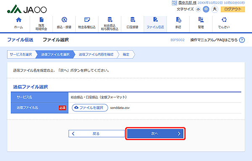
Task: Click the ファイル選択 page title
Action: (x=55, y=40)
